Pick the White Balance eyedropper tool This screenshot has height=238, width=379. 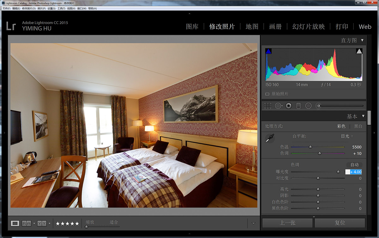point(269,139)
